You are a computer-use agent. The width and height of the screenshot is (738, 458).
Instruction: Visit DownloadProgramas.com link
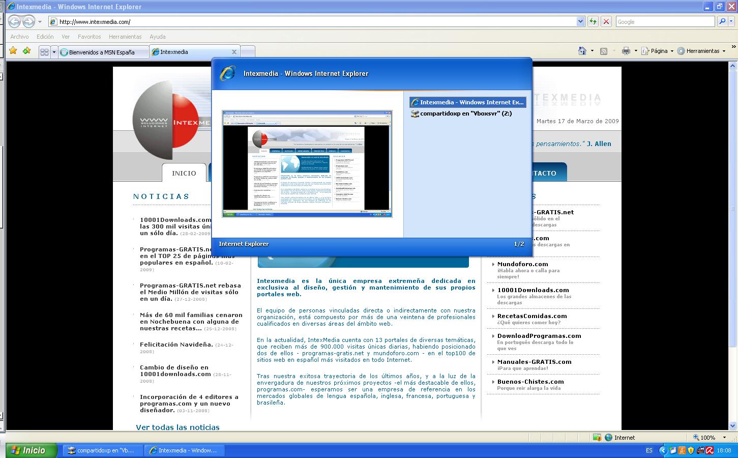pyautogui.click(x=539, y=336)
